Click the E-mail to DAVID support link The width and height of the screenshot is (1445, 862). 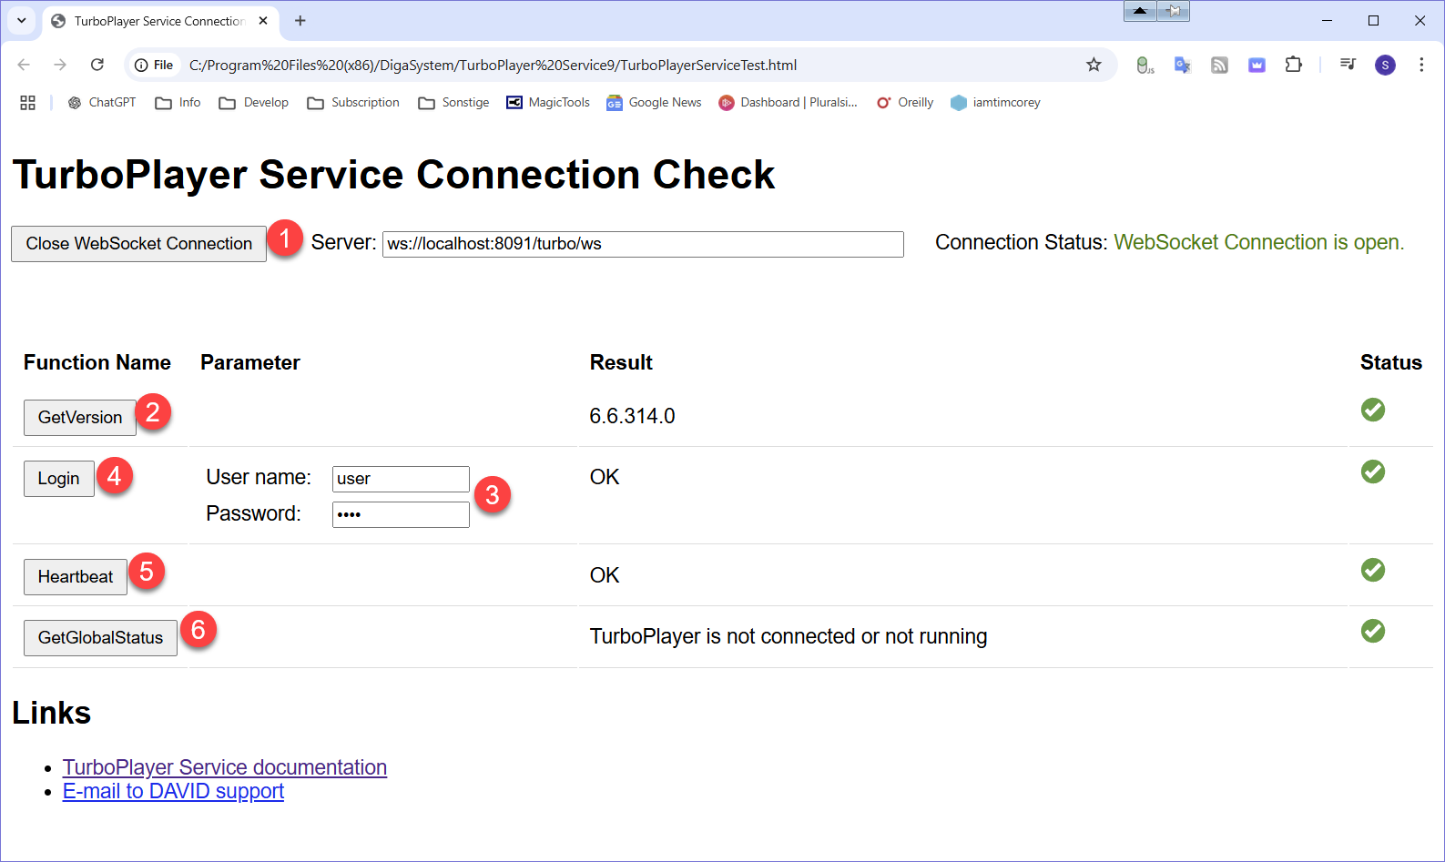[x=173, y=791]
